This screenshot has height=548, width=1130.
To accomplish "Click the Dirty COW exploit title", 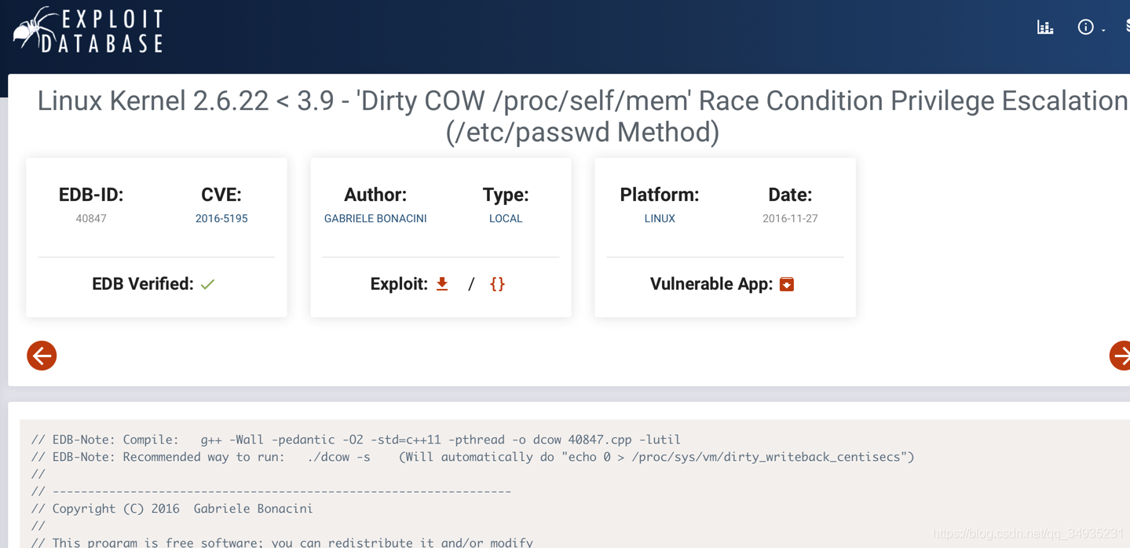I will pos(583,116).
